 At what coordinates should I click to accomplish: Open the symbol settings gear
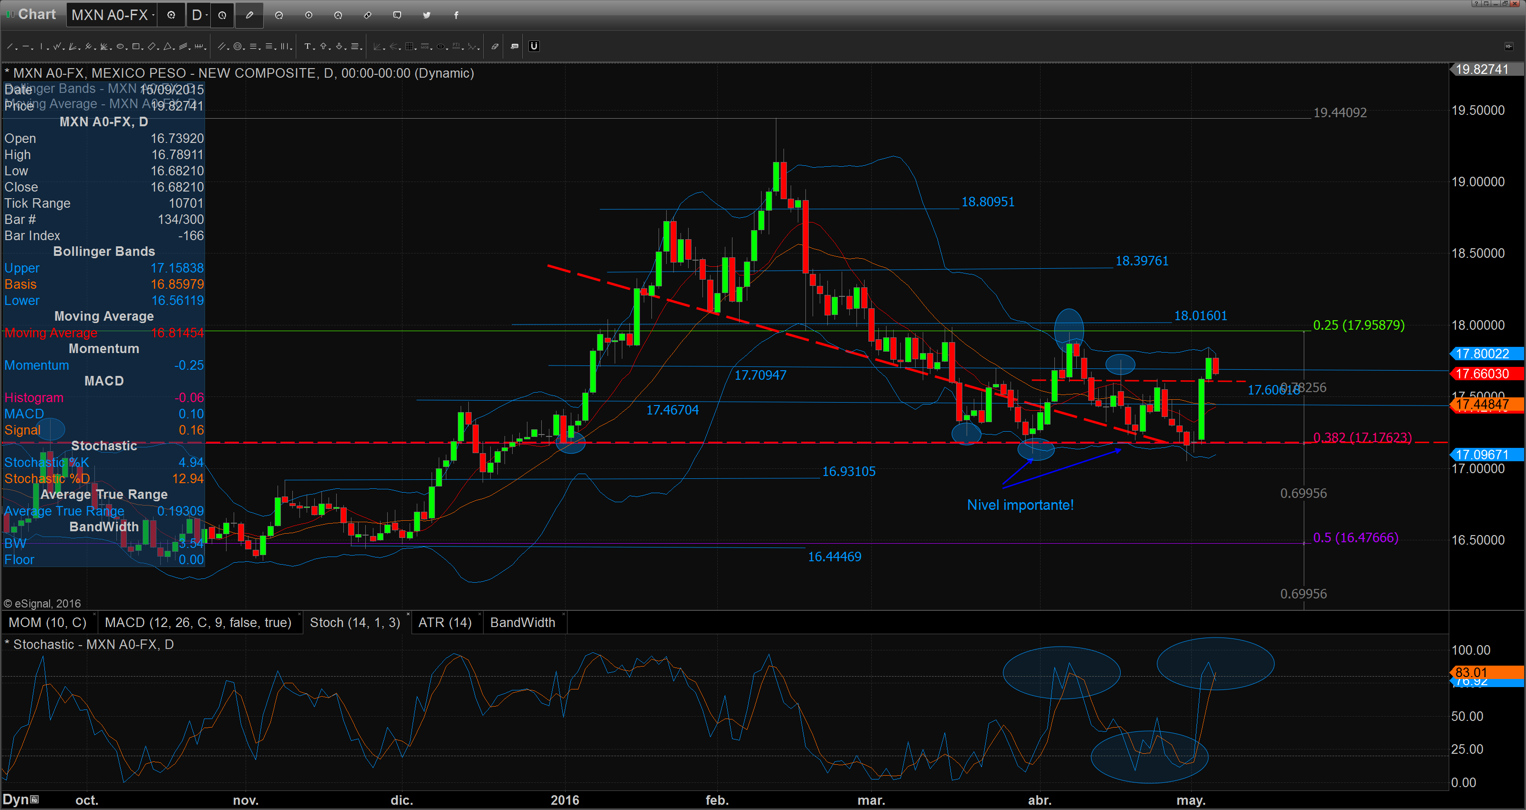(171, 15)
